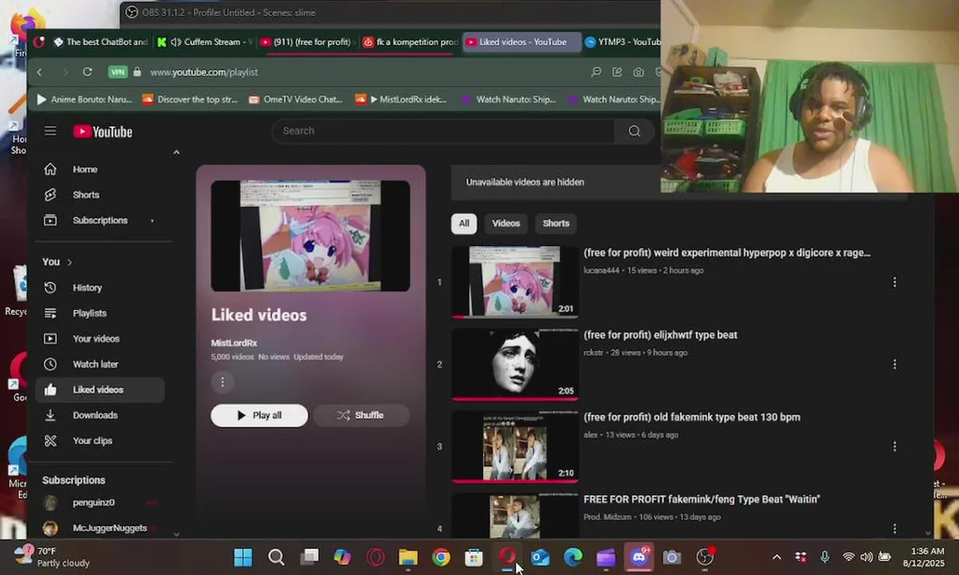Open options menu for 'Waitin' video row
The image size is (959, 575).
click(x=894, y=528)
